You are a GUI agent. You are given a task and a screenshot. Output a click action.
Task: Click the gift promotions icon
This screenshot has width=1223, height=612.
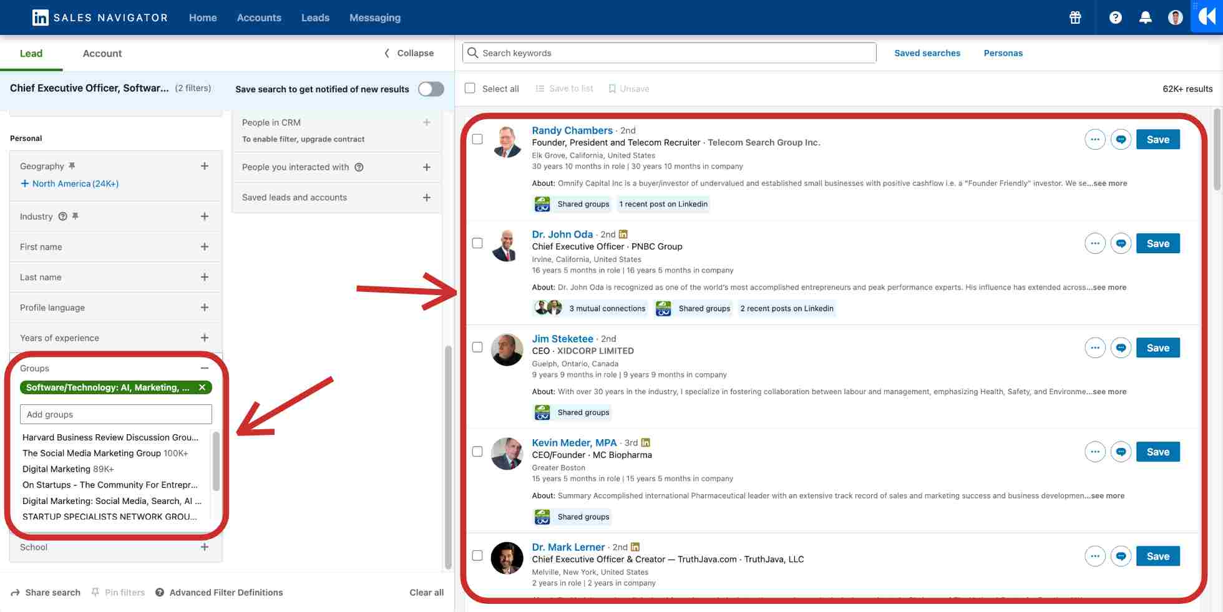click(1075, 17)
